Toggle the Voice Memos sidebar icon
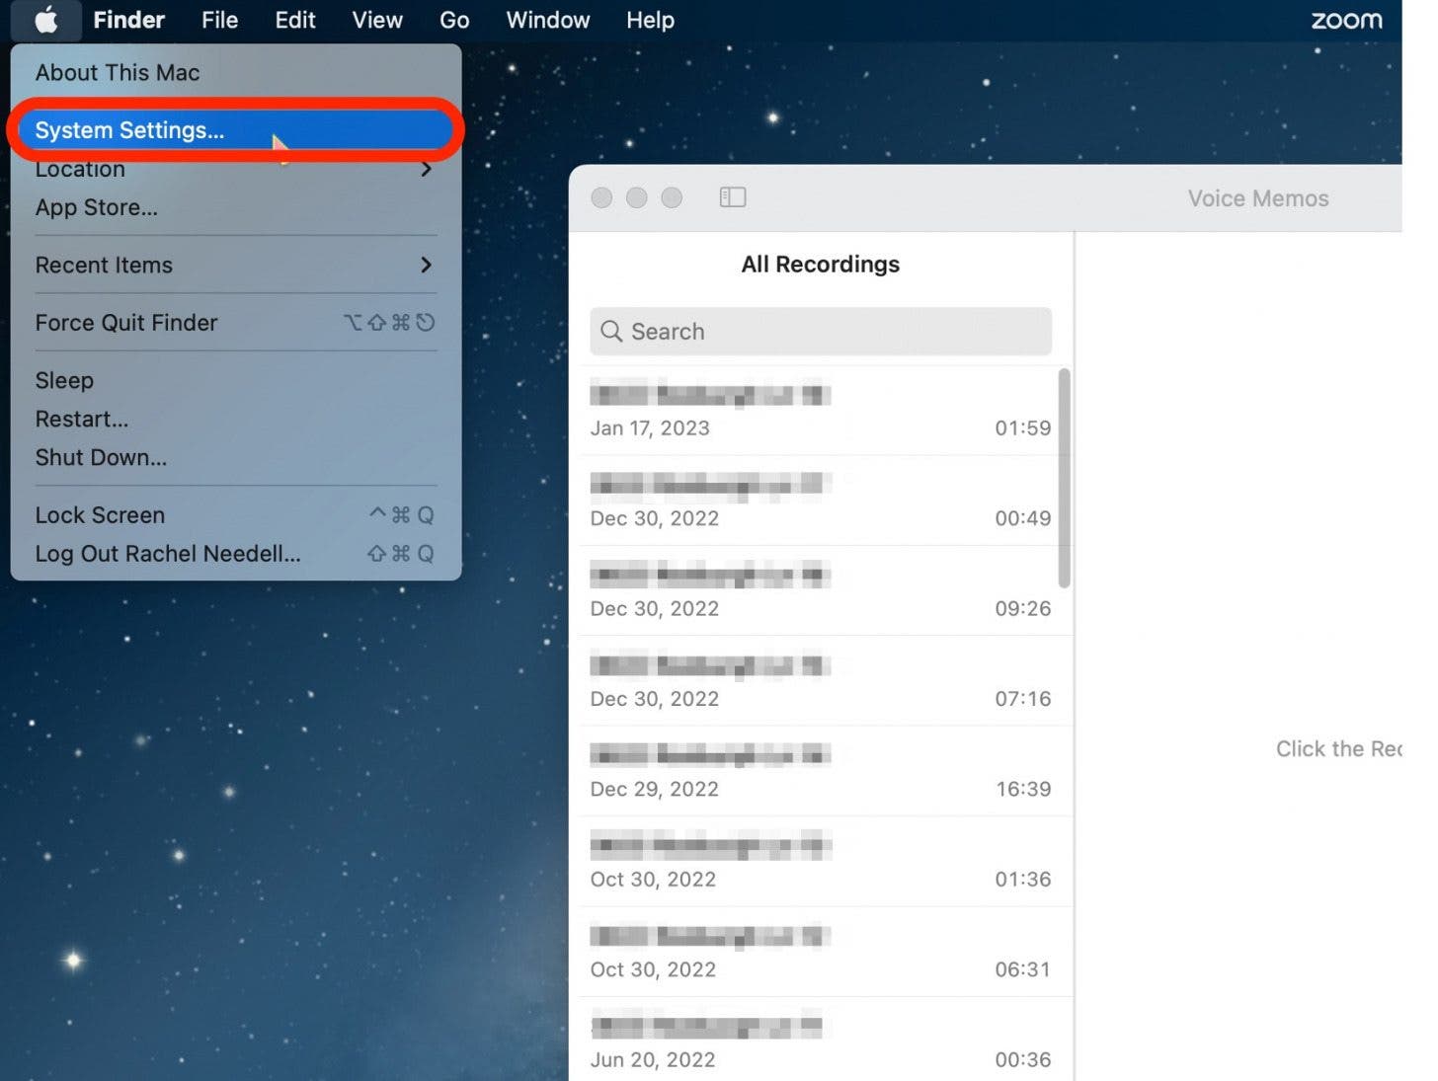1438x1081 pixels. (x=733, y=197)
